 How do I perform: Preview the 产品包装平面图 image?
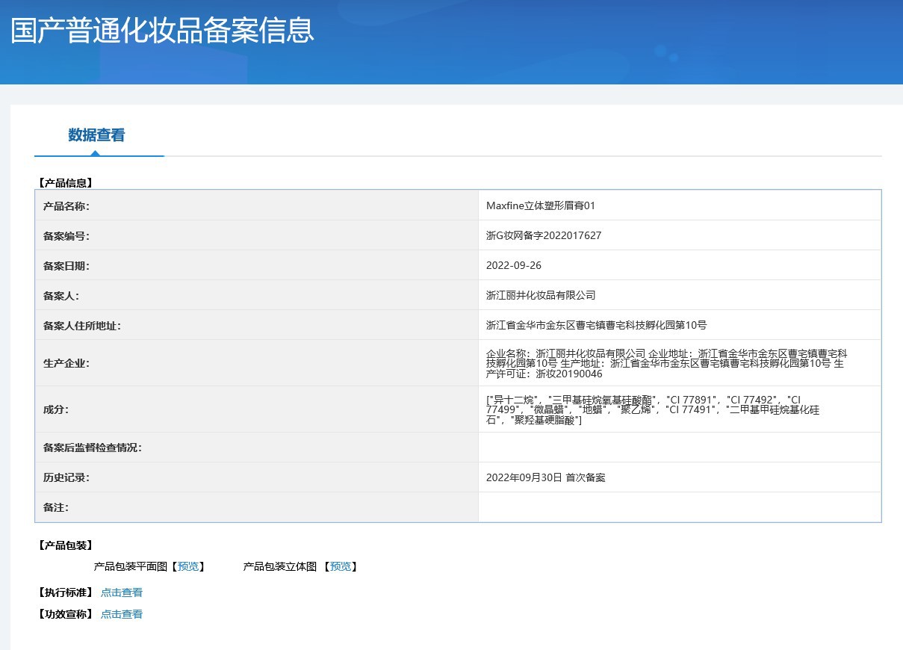(x=188, y=566)
